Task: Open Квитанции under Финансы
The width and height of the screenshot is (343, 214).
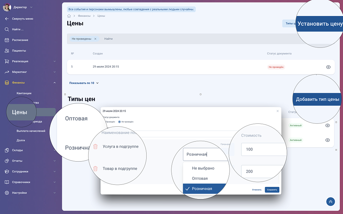Action: (x=24, y=93)
